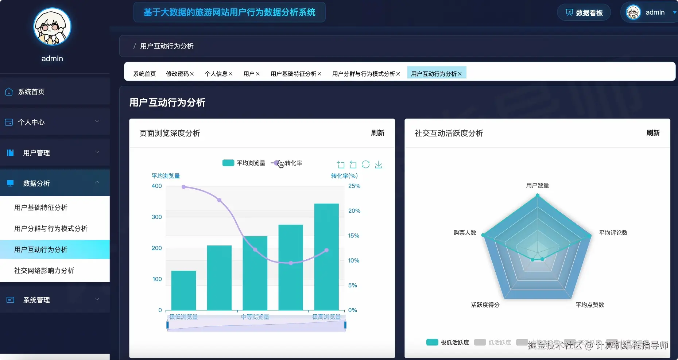678x360 pixels.
Task: Close the 用户 tab with its × button
Action: [x=257, y=73]
